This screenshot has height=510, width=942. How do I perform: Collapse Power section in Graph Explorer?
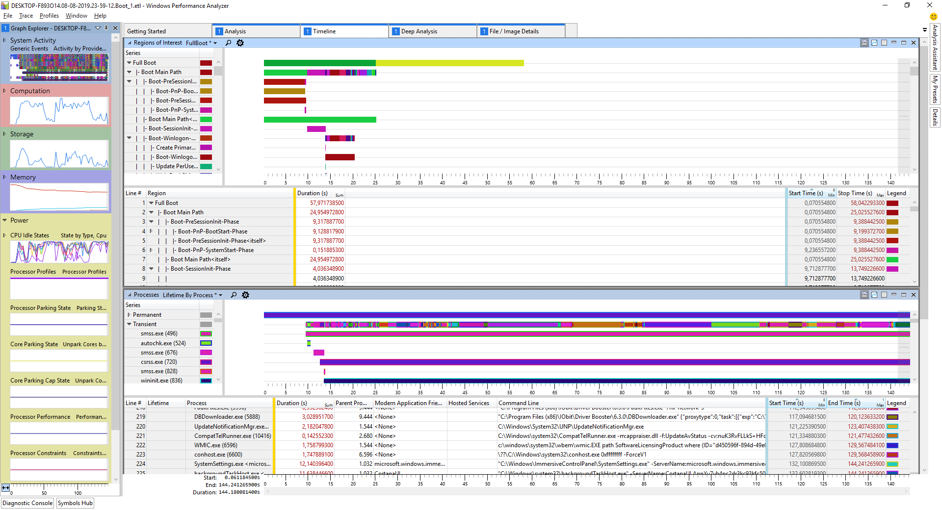click(x=4, y=220)
